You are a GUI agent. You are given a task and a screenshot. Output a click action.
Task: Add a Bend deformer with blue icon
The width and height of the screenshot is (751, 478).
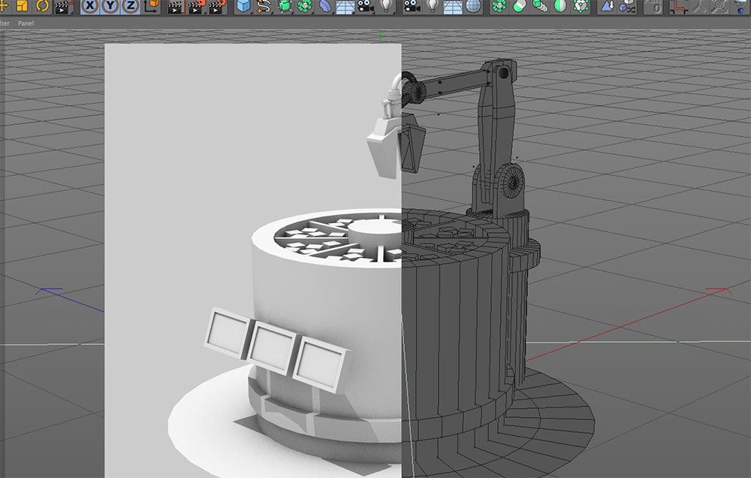[x=325, y=6]
